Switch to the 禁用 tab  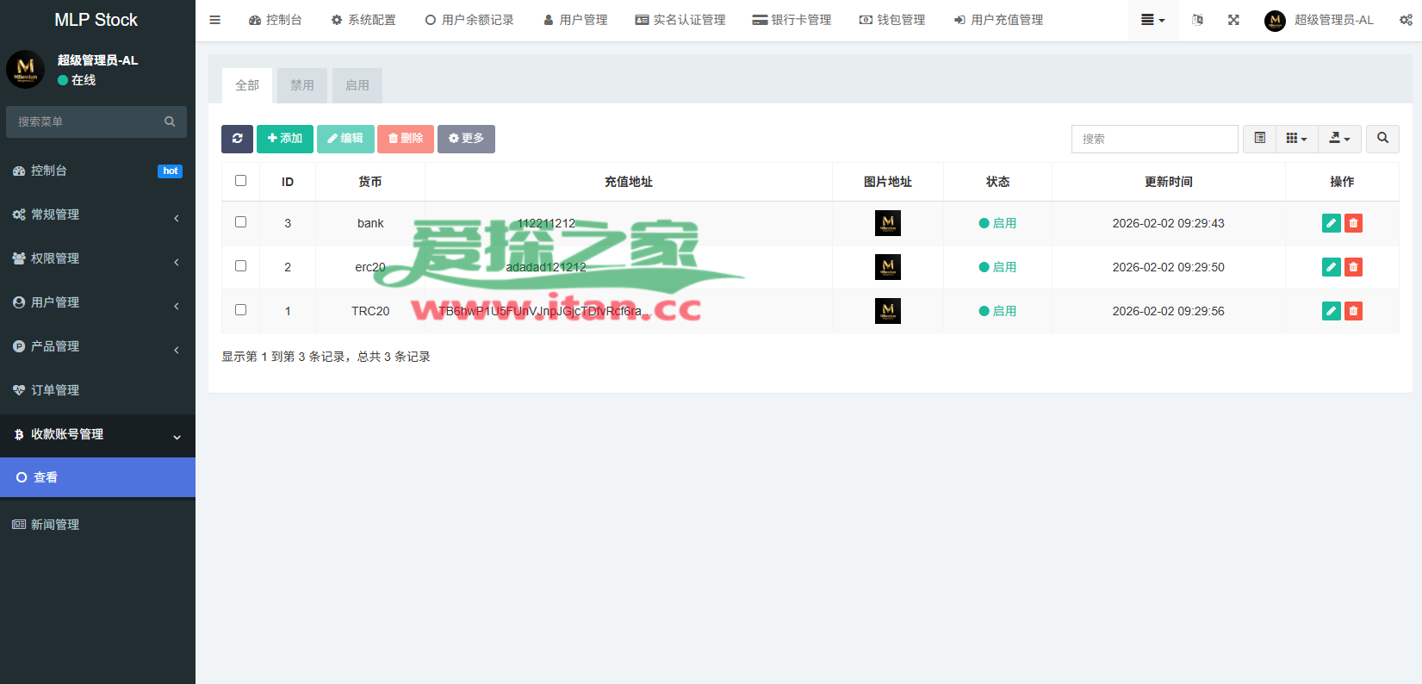tap(302, 85)
